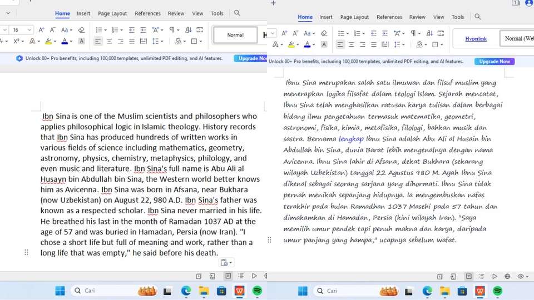This screenshot has height=300, width=534.
Task: Decrease indent in left window
Action: click(132, 30)
